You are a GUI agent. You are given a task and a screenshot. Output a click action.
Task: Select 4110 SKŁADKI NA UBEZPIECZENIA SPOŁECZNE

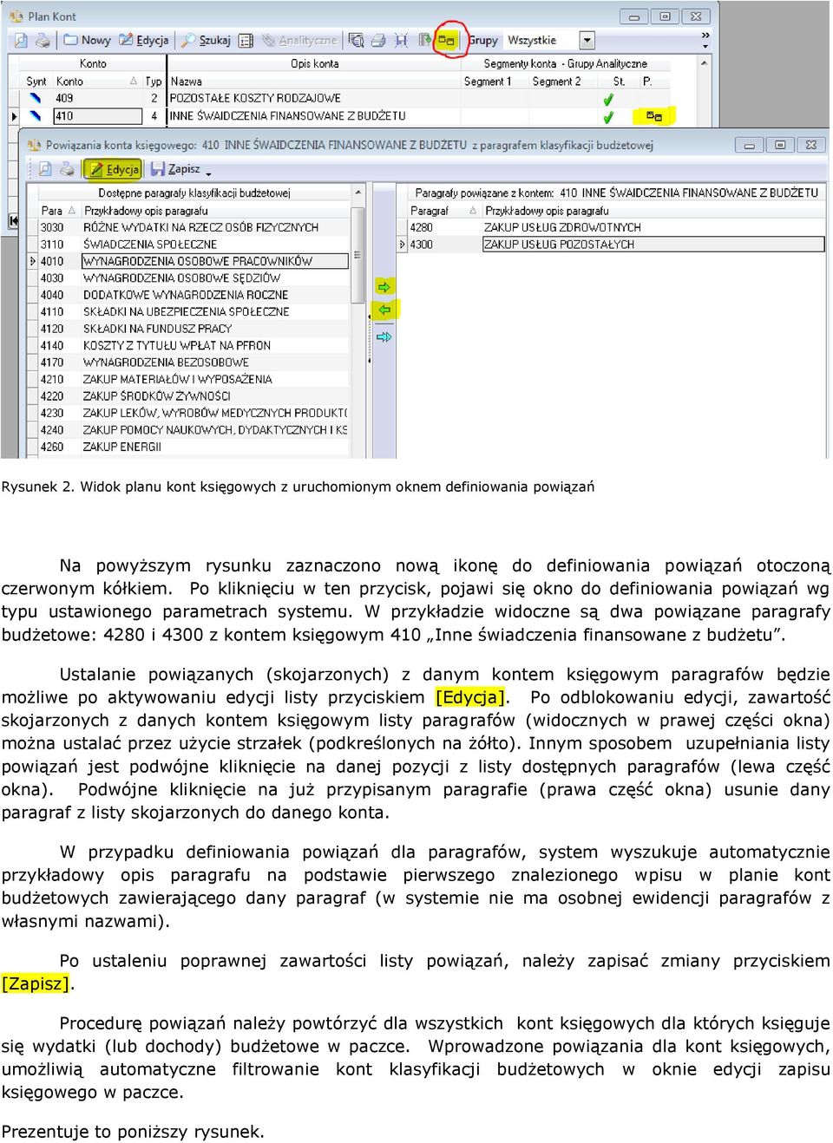tap(193, 312)
